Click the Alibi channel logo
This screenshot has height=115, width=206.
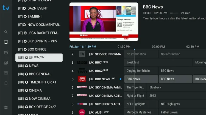coord(82,112)
